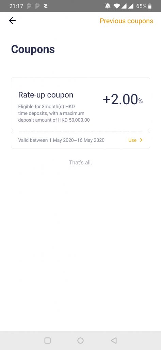The image size is (161, 350).
Task: Tap the Use button on coupon
Action: click(132, 140)
